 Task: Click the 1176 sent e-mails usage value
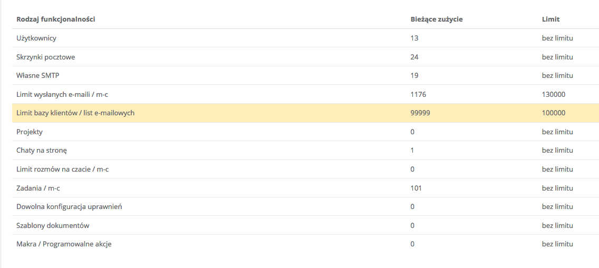[418, 94]
